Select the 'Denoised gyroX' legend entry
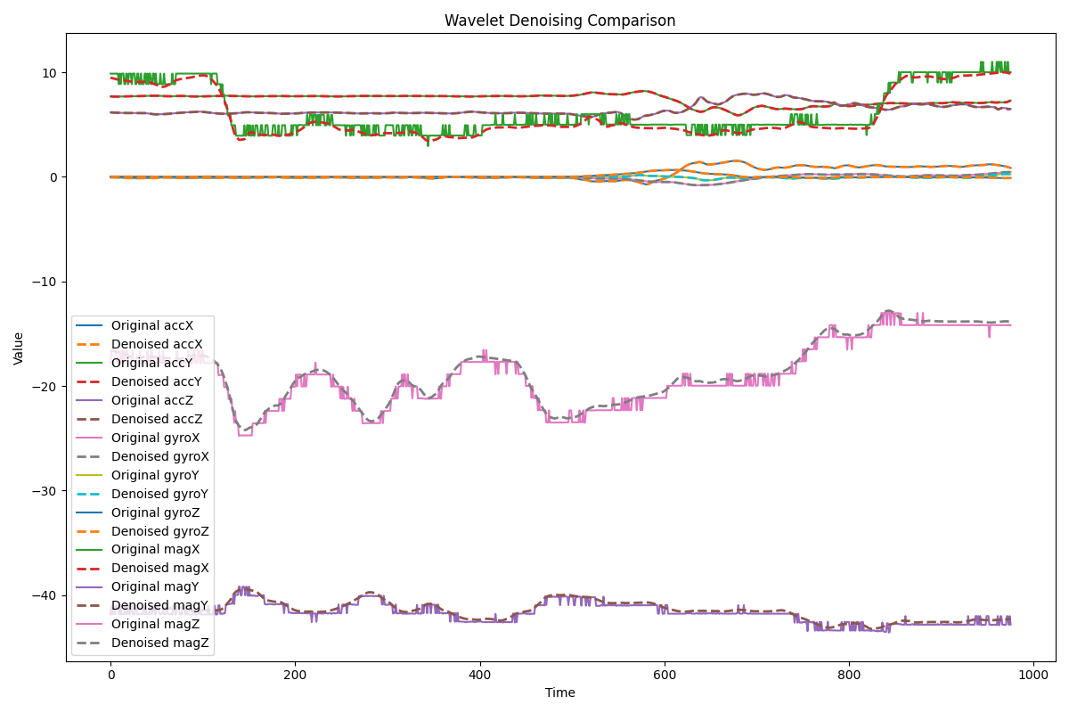 (x=159, y=456)
